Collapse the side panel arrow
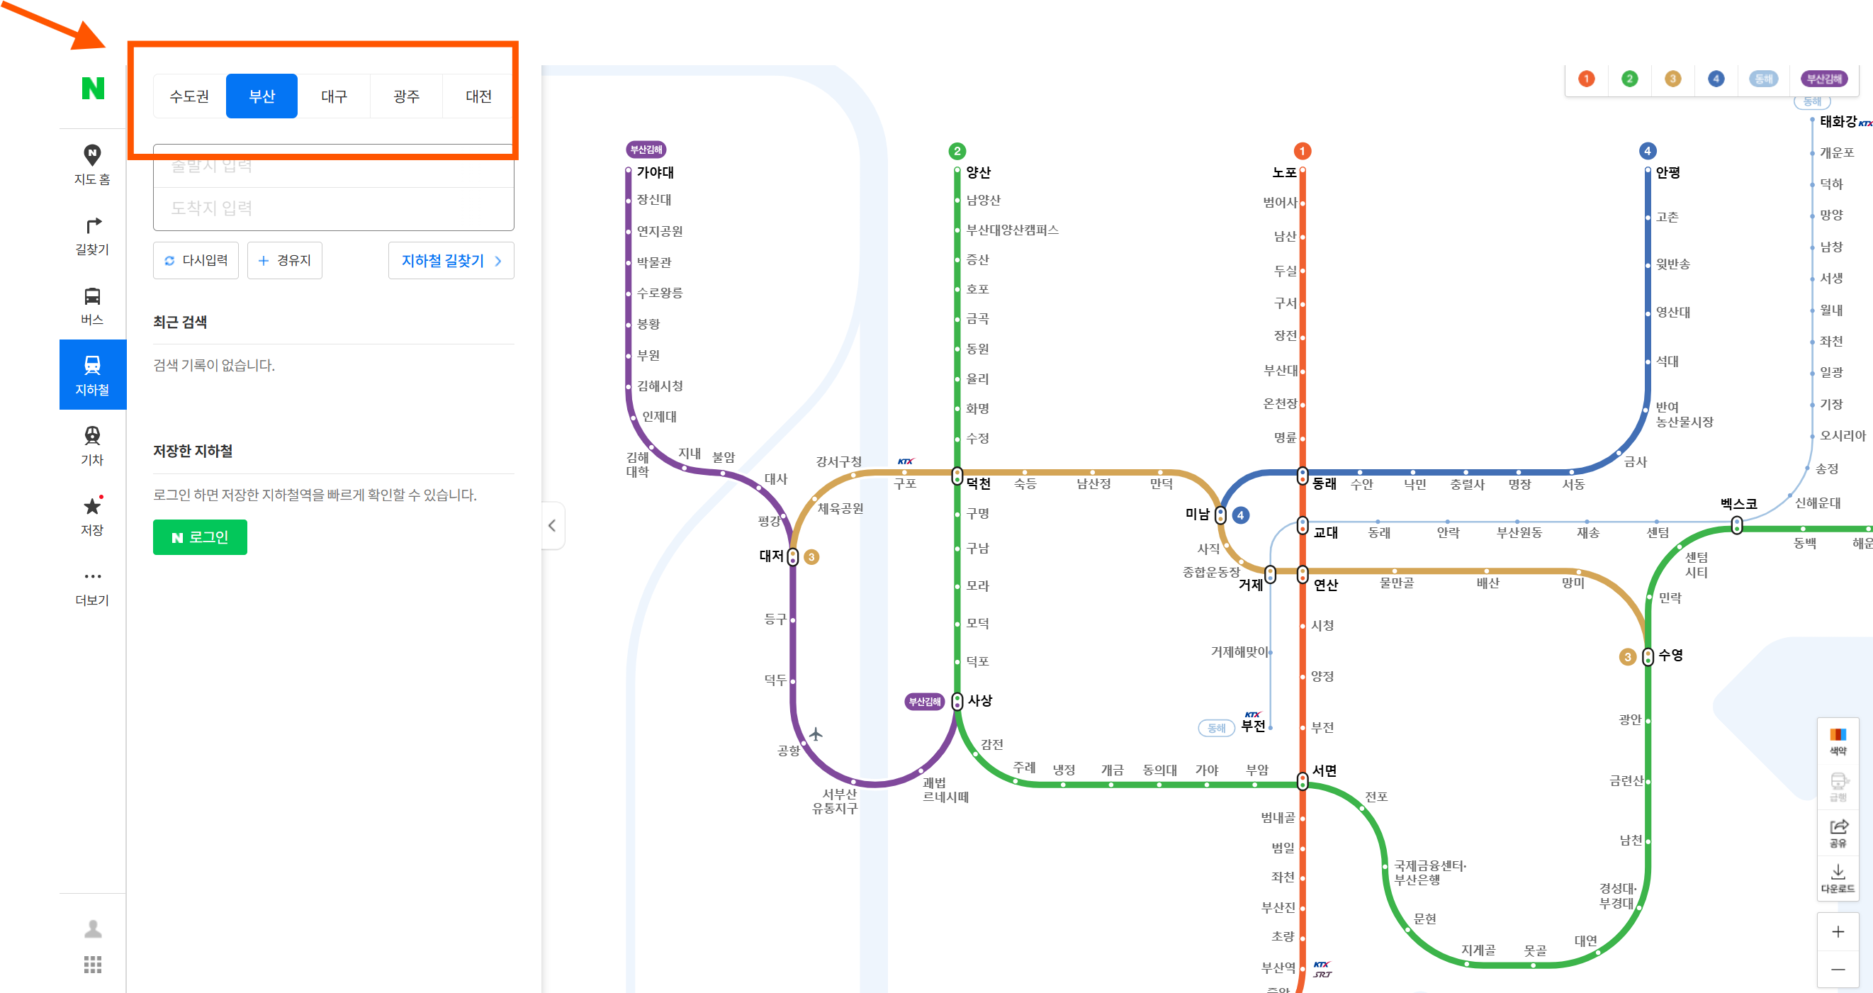 pyautogui.click(x=553, y=525)
